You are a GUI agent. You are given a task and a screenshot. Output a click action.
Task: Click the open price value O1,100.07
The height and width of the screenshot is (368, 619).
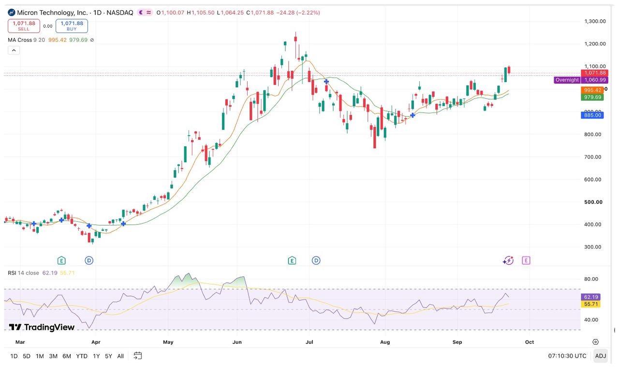pyautogui.click(x=170, y=13)
